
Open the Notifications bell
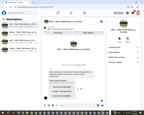(x=133, y=13)
